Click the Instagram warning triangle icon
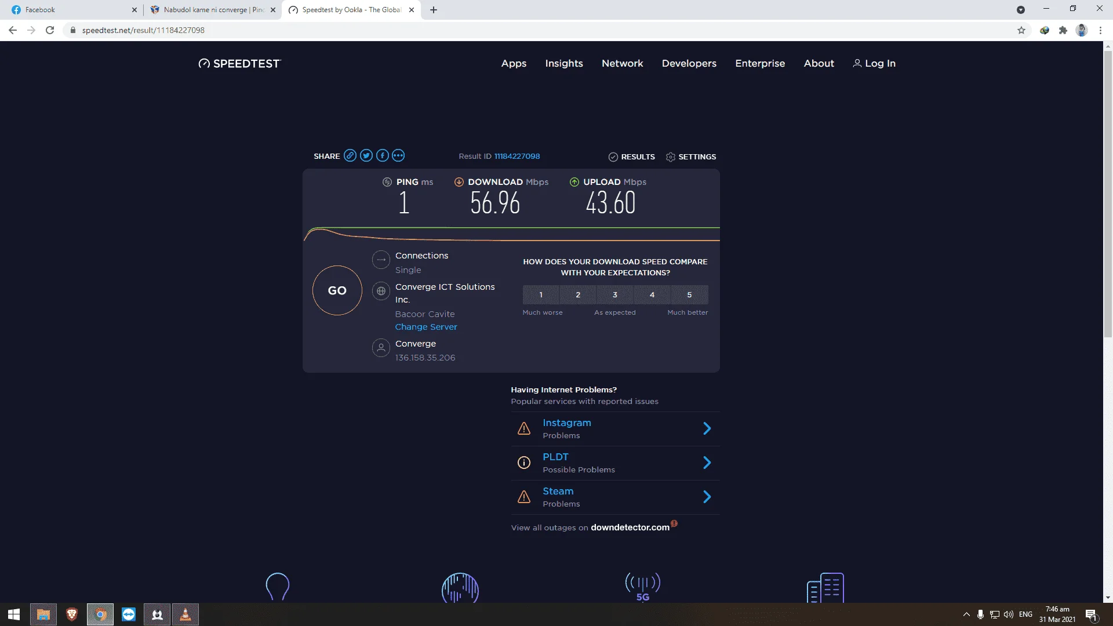1113x626 pixels. click(524, 429)
